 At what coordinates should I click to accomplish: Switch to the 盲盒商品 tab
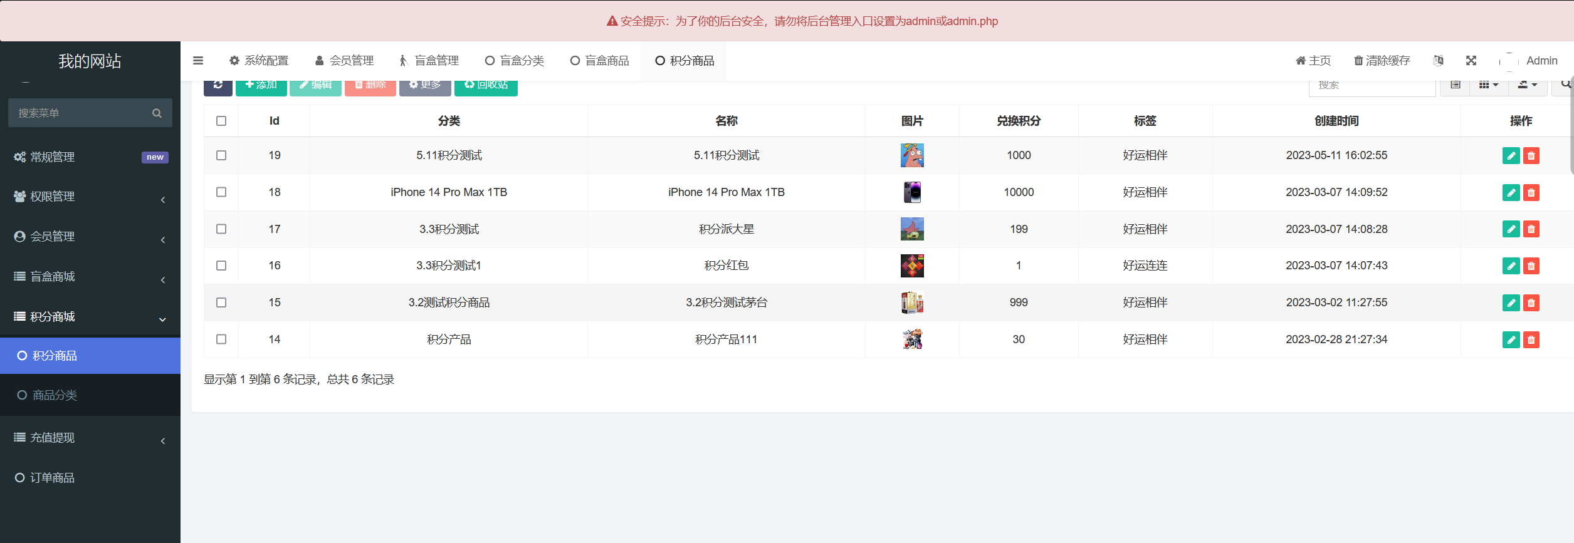[599, 61]
